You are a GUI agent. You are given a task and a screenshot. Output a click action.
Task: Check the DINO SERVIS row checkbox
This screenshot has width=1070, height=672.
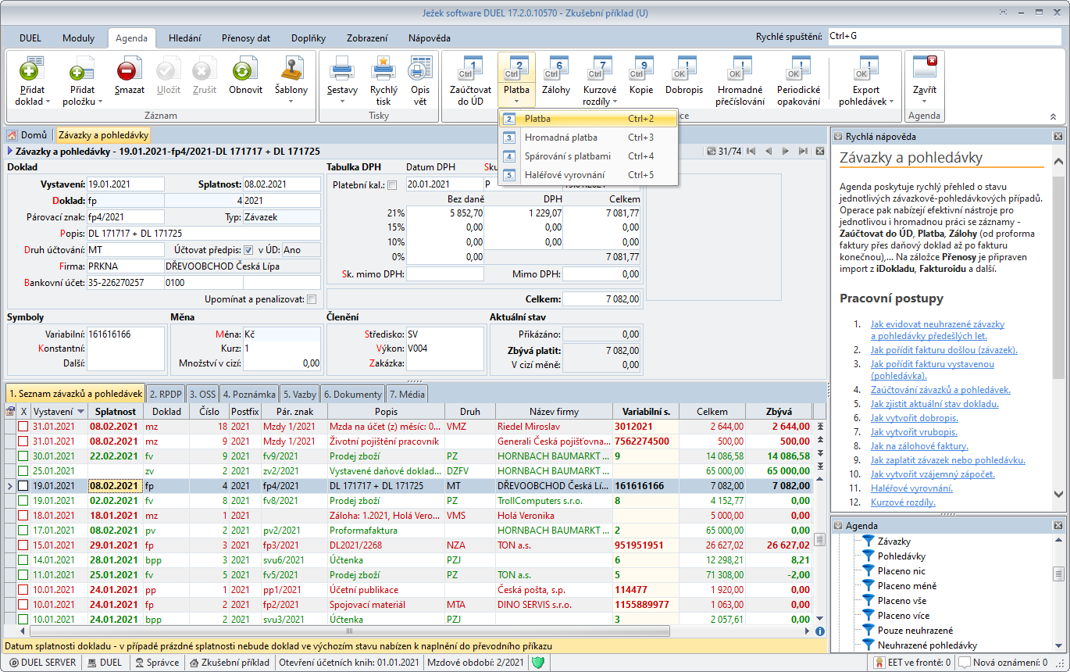click(x=23, y=605)
